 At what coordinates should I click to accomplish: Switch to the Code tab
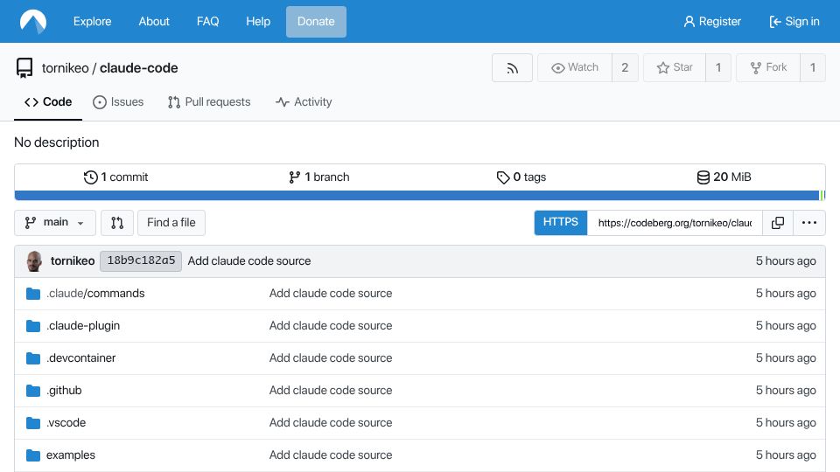tap(48, 101)
